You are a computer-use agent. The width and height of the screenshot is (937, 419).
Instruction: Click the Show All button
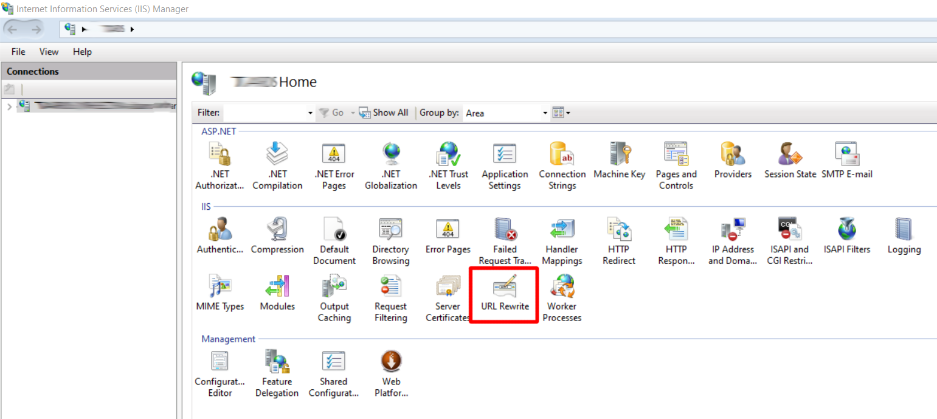coord(383,113)
